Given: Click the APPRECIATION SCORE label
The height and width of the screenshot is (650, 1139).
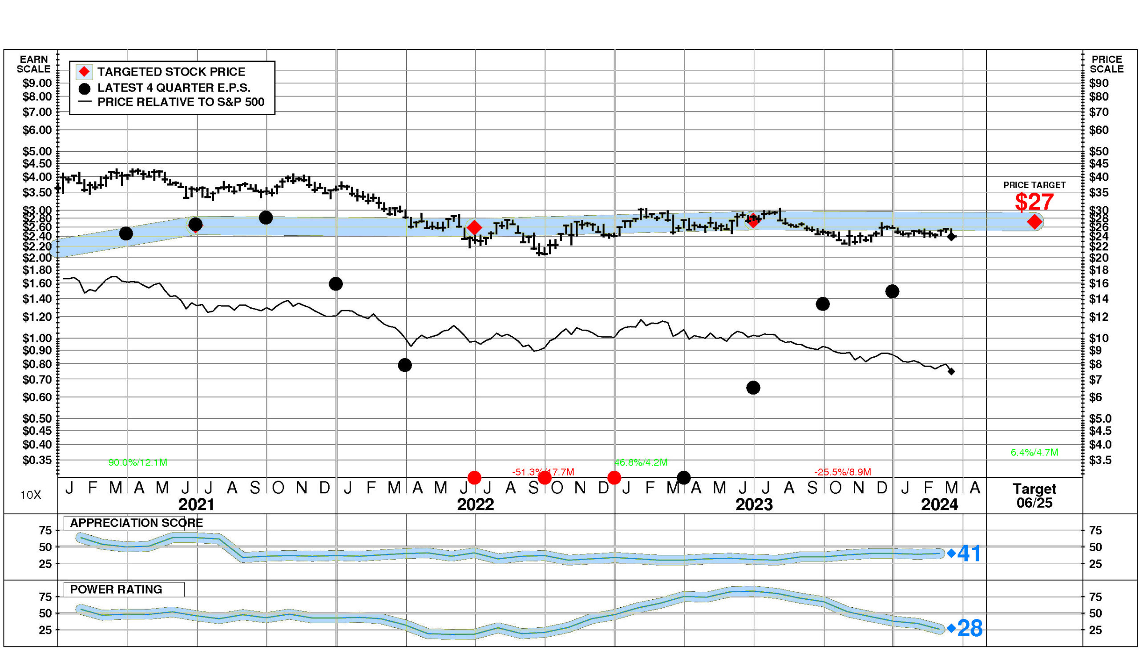Looking at the screenshot, I should click(136, 523).
